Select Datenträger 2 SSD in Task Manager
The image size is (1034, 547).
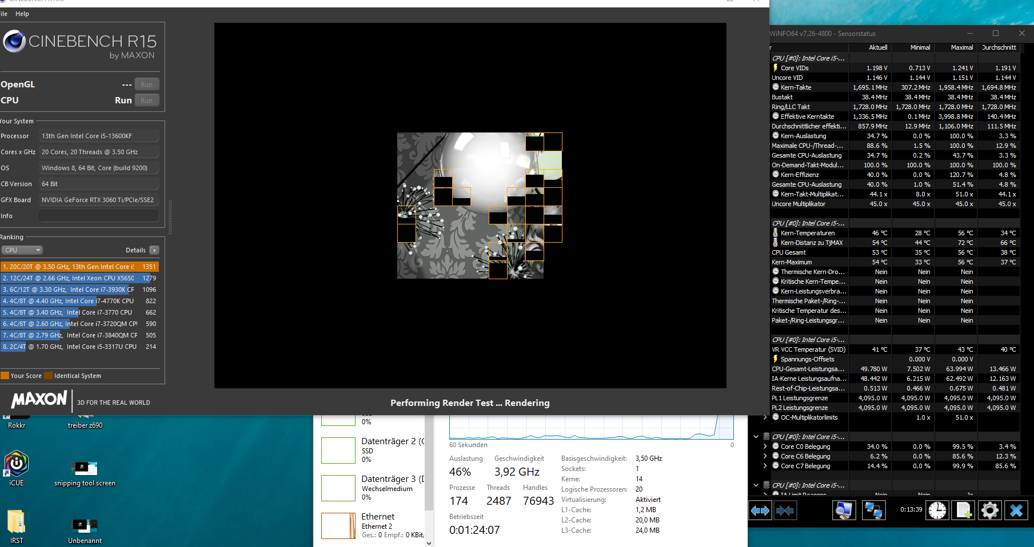click(373, 450)
